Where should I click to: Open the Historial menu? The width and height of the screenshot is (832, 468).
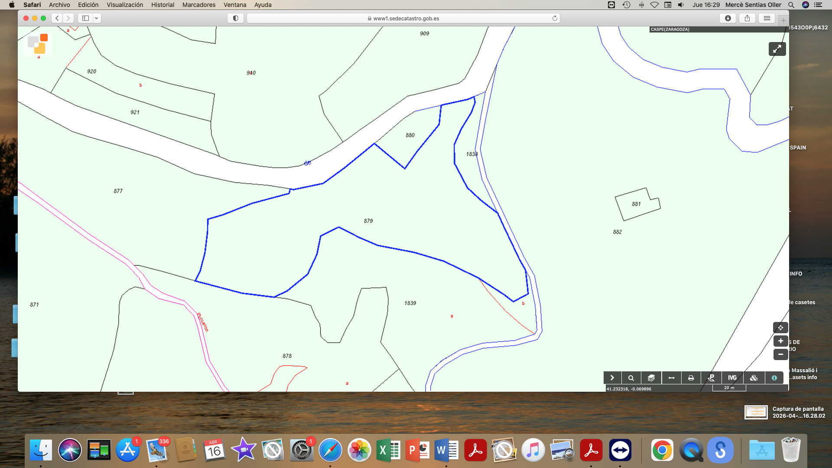162,5
